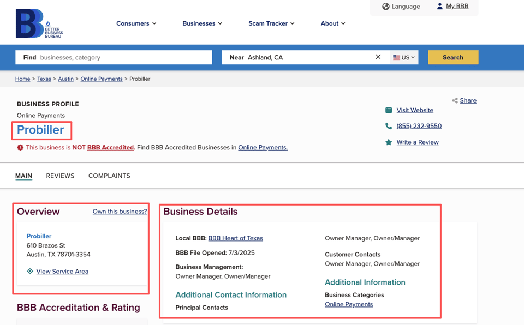Open the About dropdown menu
524x325 pixels.
tap(333, 23)
